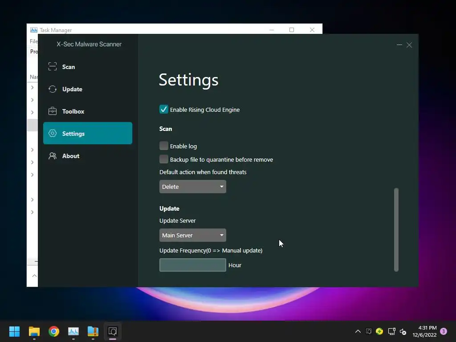Image resolution: width=456 pixels, height=342 pixels.
Task: Check the Enable log box
Action: (164, 146)
